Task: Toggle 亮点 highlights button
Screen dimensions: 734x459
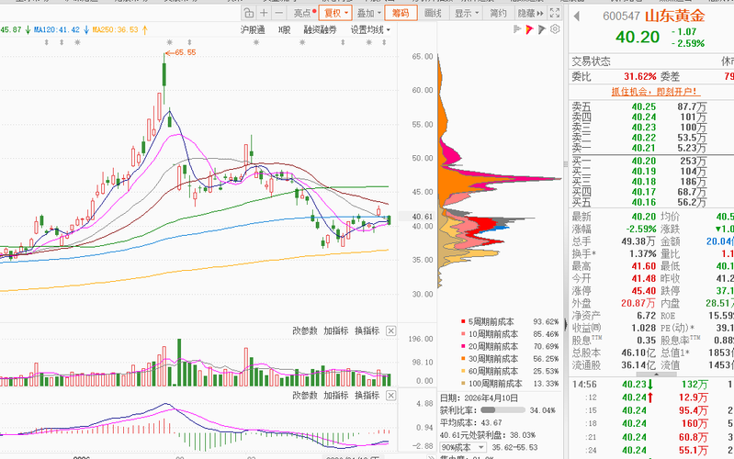Action: [305, 13]
